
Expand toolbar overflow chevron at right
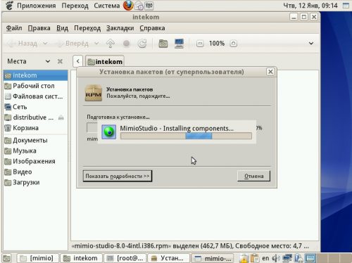point(311,44)
